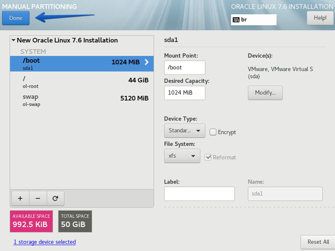Image resolution: width=335 pixels, height=251 pixels.
Task: Click the plus icon to add mount point
Action: coord(20,198)
